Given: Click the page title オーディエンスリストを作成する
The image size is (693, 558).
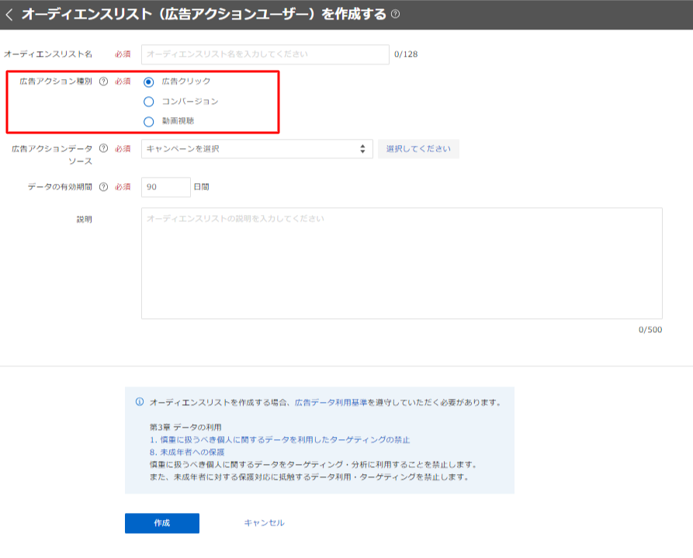Looking at the screenshot, I should point(204,14).
